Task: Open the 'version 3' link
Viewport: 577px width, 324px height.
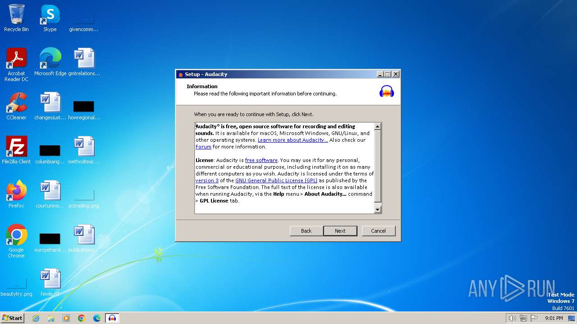Action: click(207, 180)
